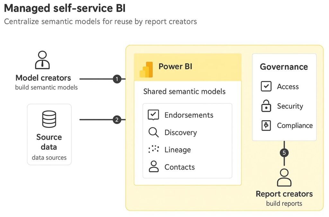Viewport: 329px width, 217px height.
Task: Click the Report creators person icon
Action: click(x=284, y=177)
